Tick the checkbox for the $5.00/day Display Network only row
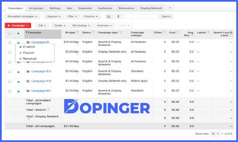The image size is (238, 142). tap(10, 52)
